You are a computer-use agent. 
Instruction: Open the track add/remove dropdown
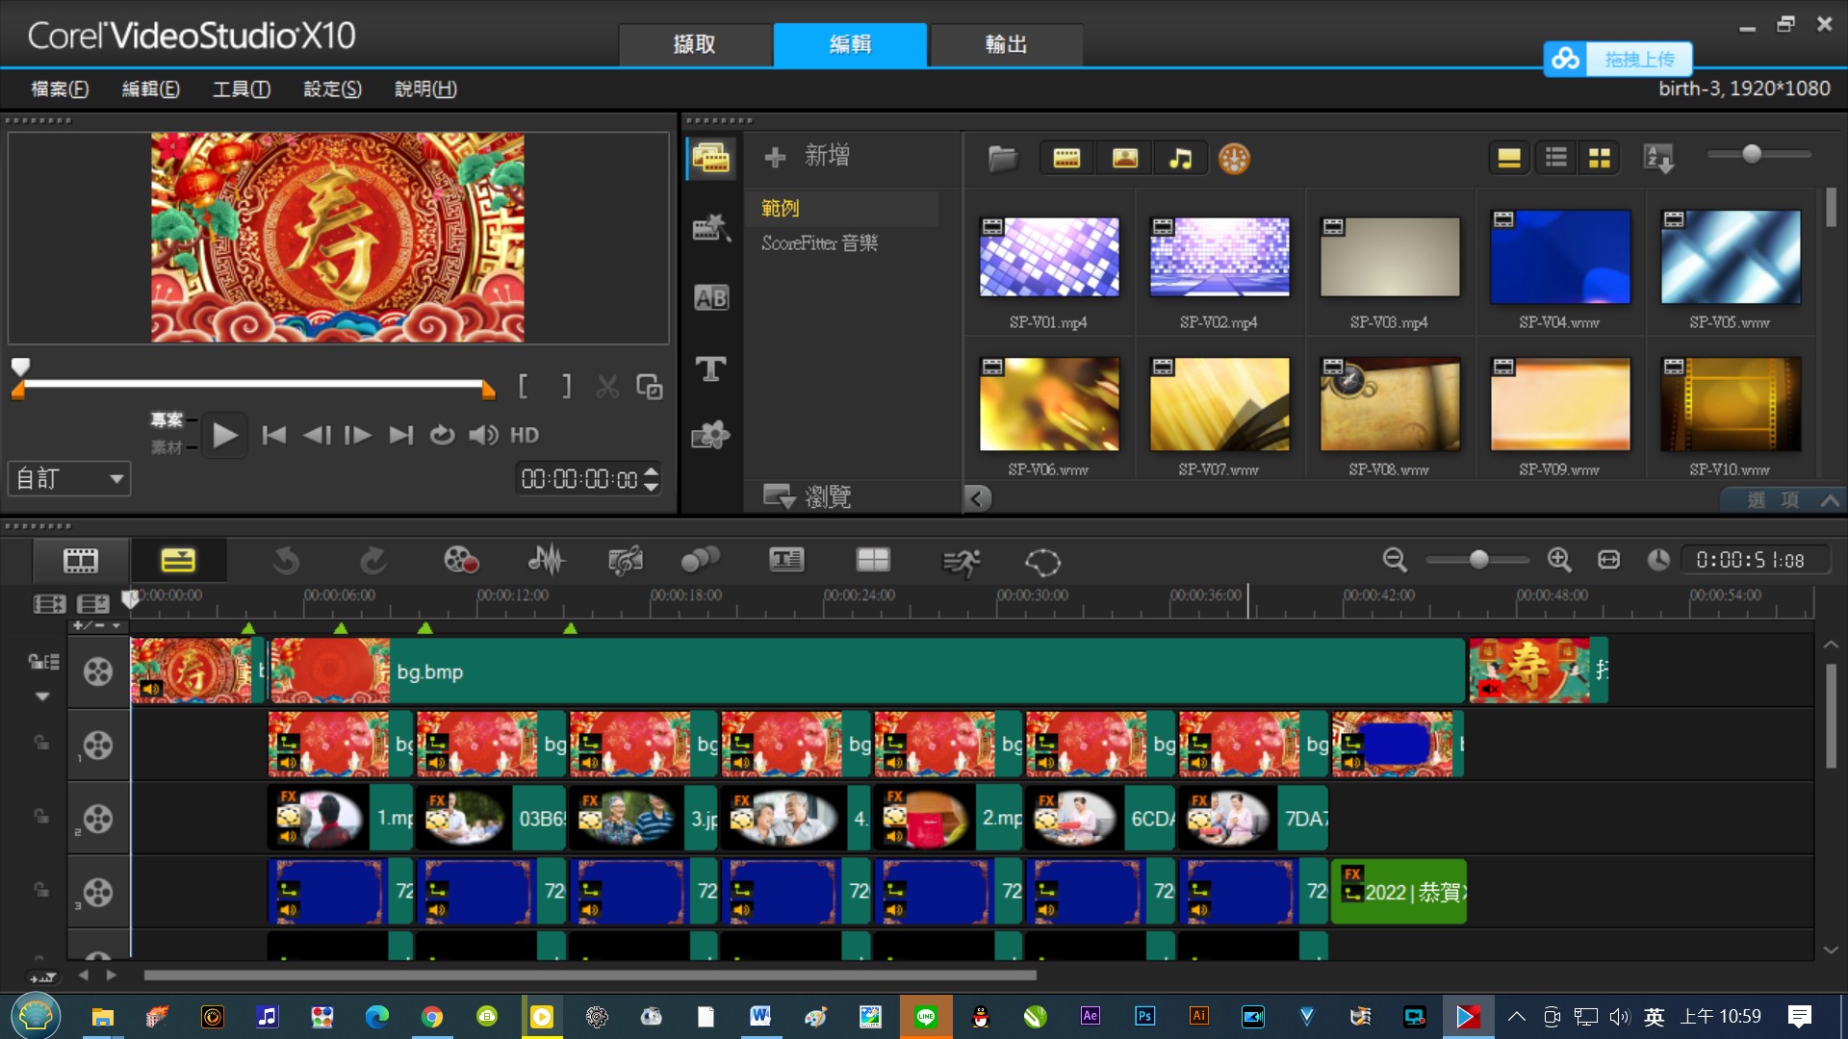97,625
